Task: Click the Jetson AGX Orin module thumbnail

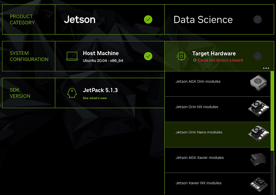Action: pyautogui.click(x=258, y=83)
